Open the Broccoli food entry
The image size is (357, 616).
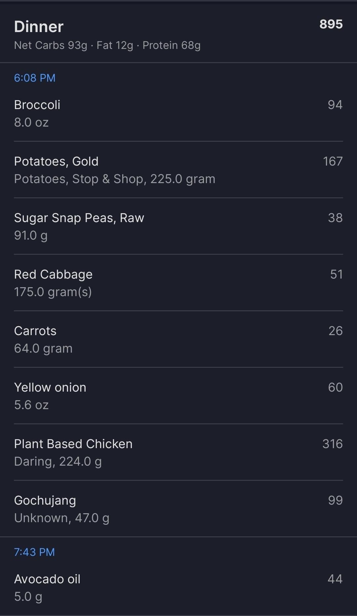pyautogui.click(x=37, y=105)
